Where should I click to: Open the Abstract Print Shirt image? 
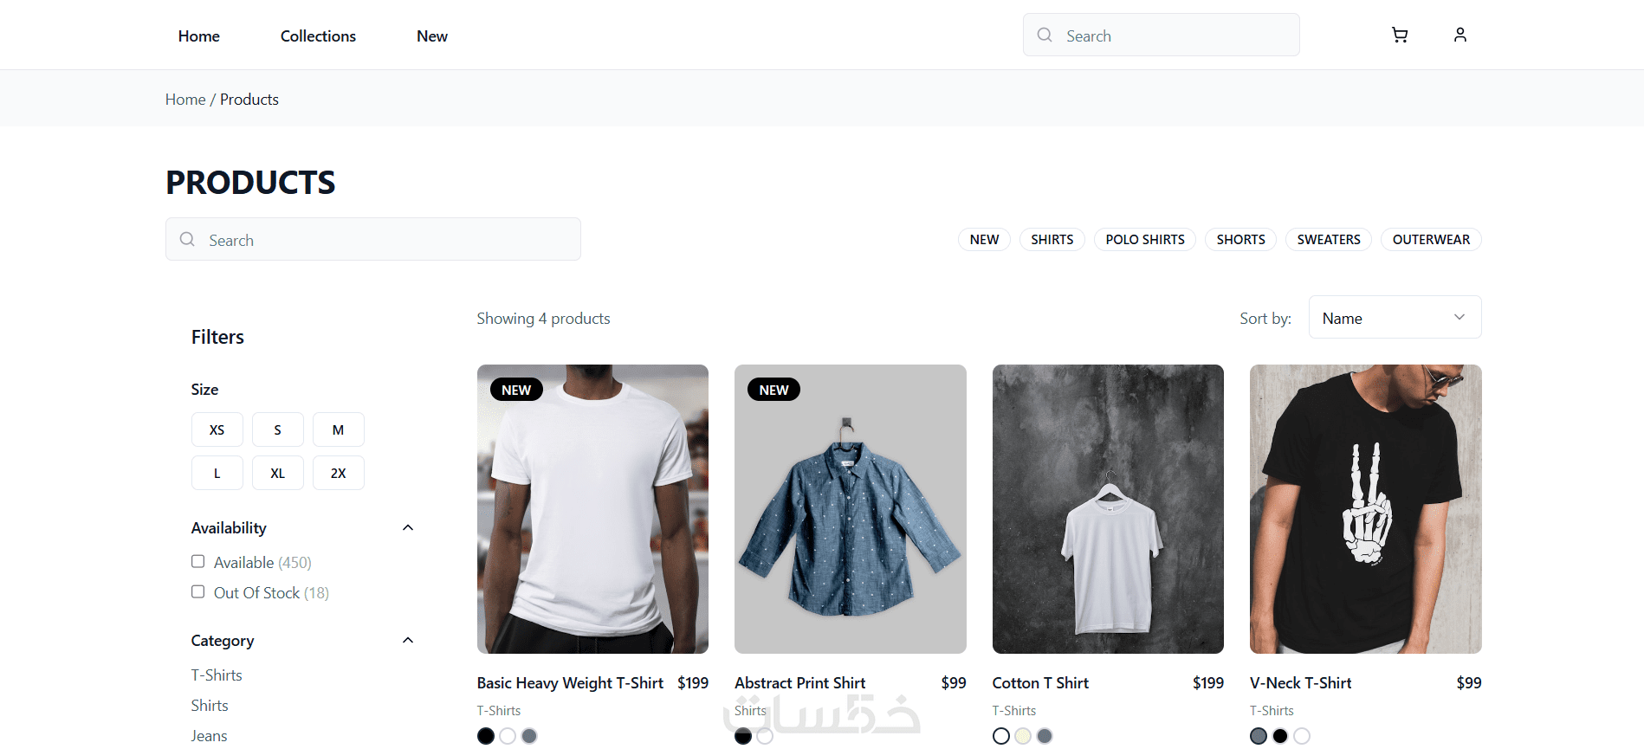(850, 509)
